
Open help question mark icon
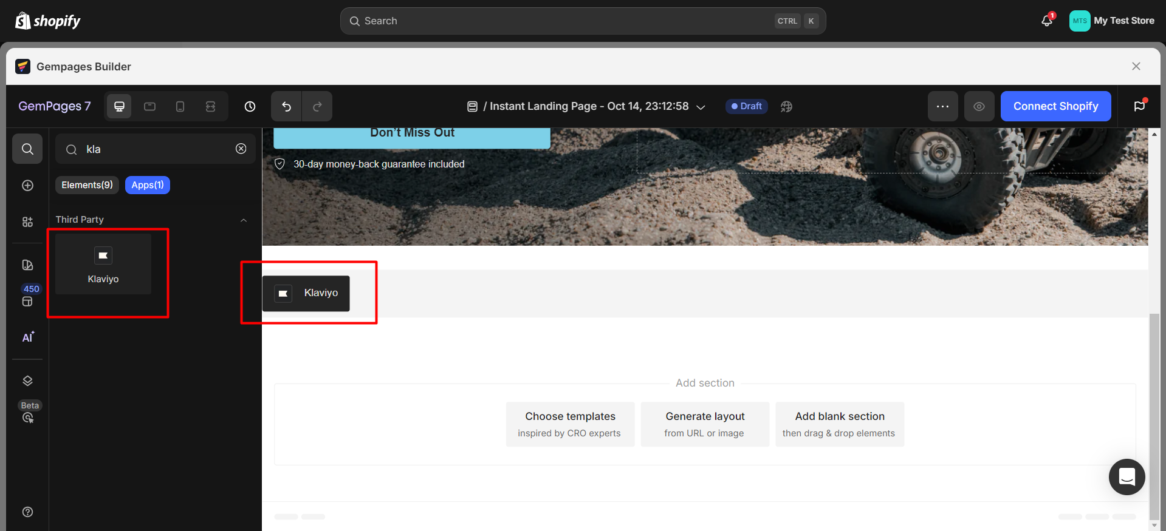pos(28,512)
